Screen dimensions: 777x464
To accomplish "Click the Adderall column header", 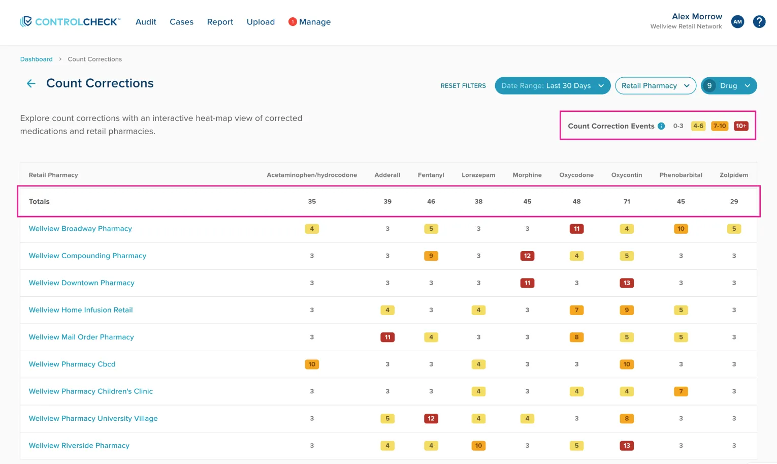I will [387, 175].
